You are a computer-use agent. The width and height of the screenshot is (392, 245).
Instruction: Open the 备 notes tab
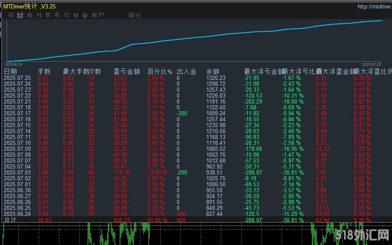(85, 15)
